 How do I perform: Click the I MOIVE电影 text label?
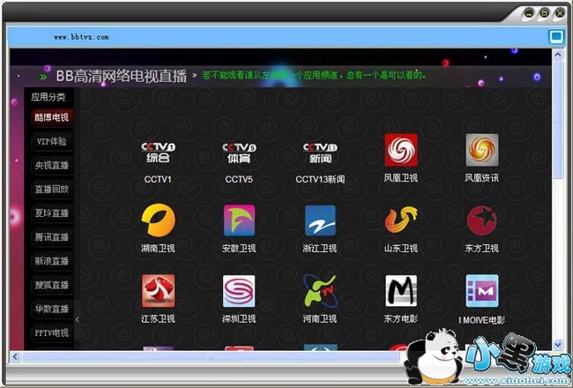[482, 320]
